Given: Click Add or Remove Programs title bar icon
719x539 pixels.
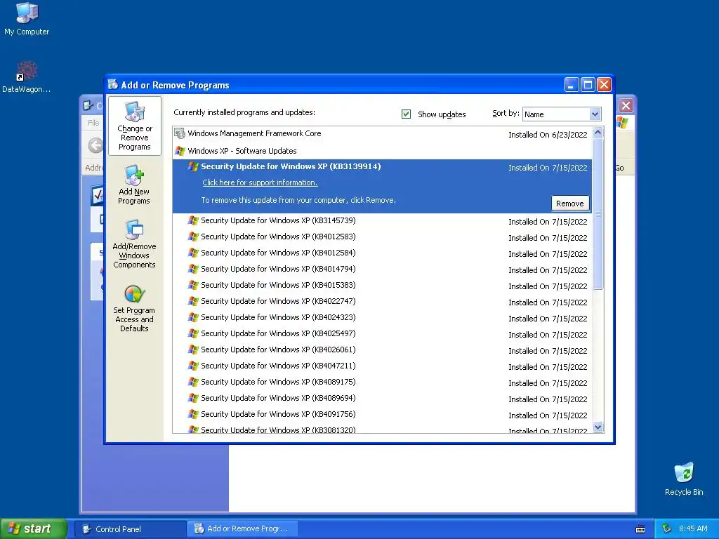Looking at the screenshot, I should click(113, 84).
